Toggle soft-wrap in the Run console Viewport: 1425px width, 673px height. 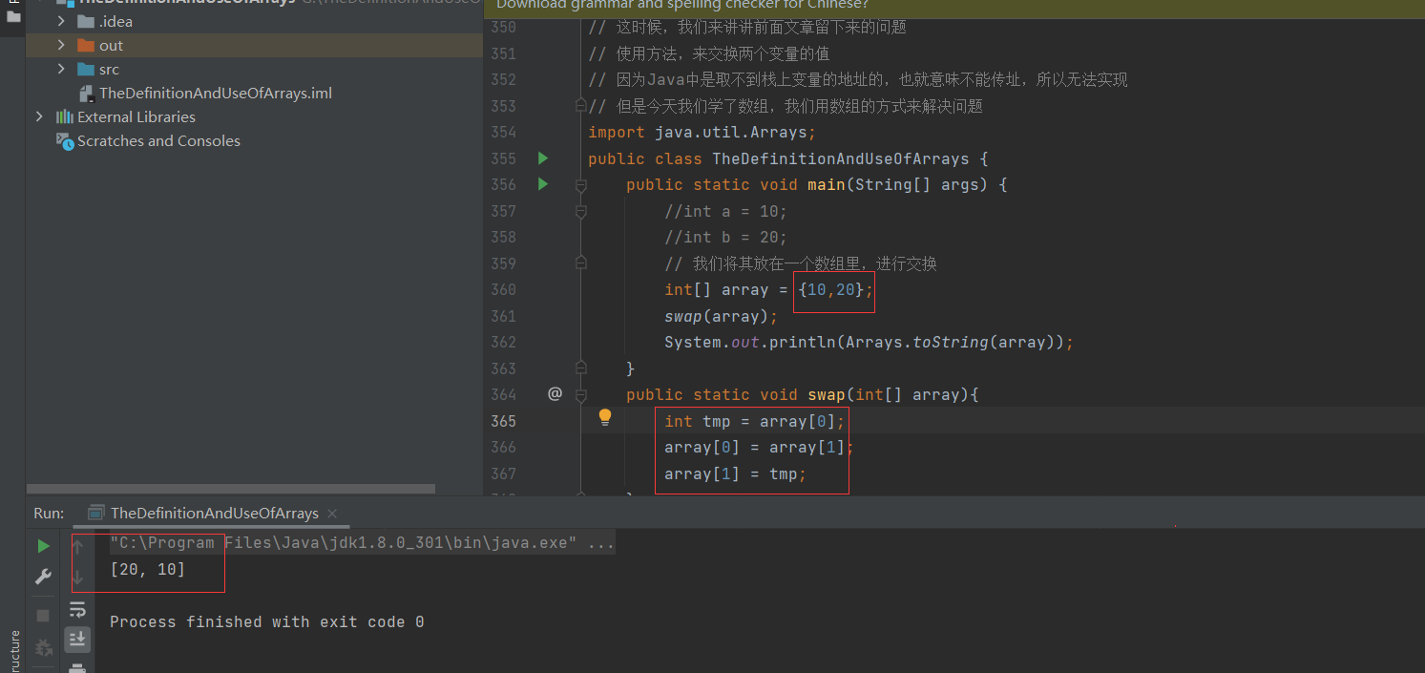(78, 609)
